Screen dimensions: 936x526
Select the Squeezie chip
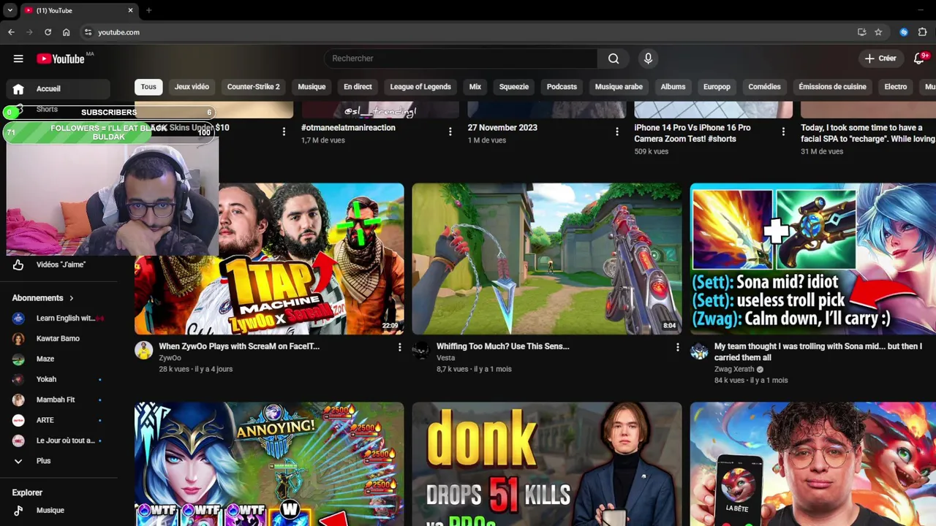(x=514, y=87)
